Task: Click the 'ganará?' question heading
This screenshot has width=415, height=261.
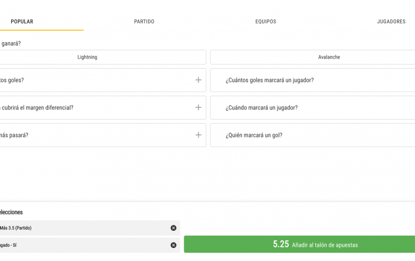Action: click(x=11, y=43)
